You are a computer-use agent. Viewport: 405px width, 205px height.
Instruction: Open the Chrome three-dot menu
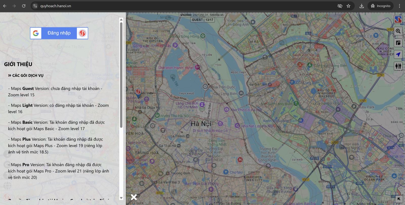click(x=399, y=6)
